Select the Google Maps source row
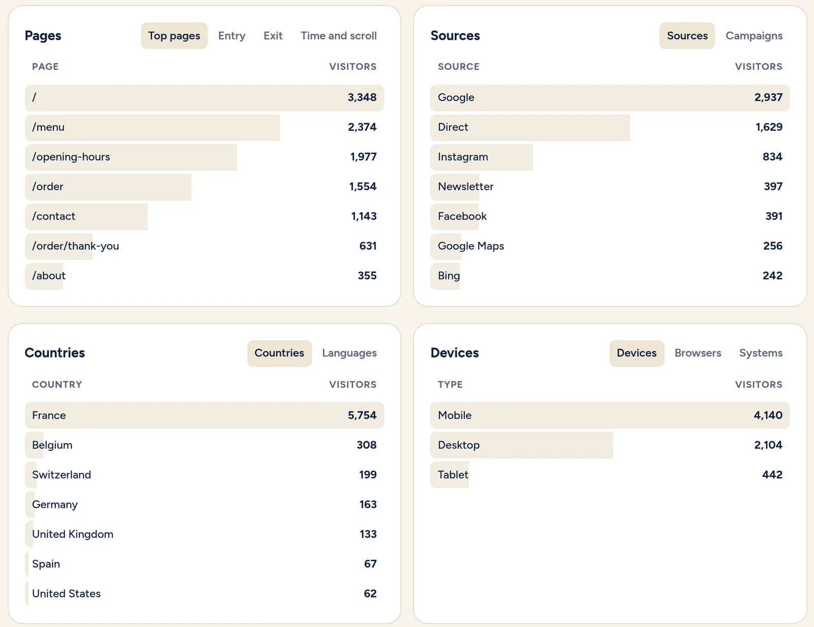The width and height of the screenshot is (814, 627). [x=610, y=247]
